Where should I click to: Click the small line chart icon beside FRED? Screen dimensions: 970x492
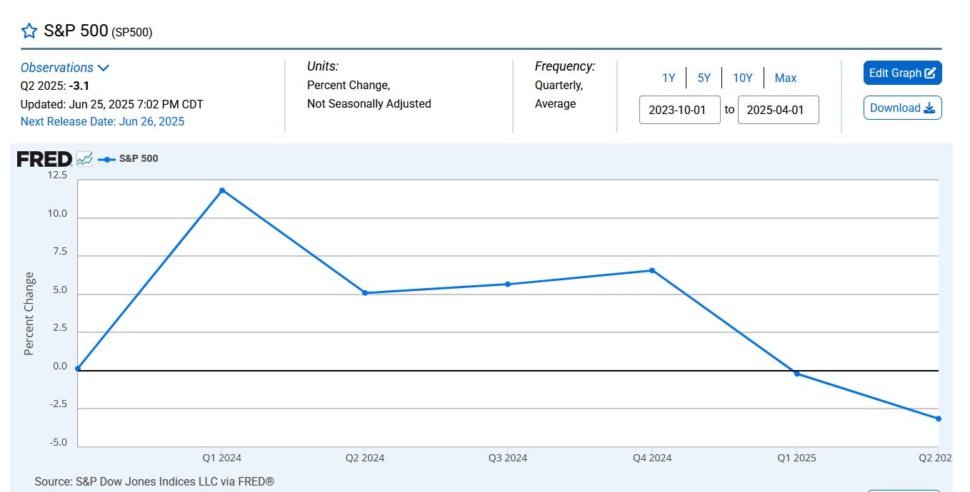(x=84, y=159)
